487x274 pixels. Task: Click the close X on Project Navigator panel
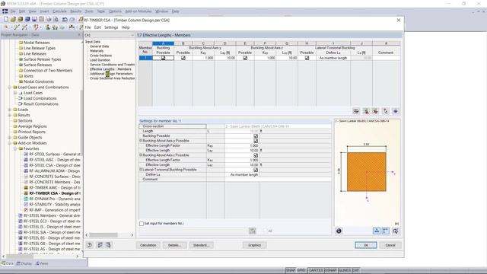(78, 35)
